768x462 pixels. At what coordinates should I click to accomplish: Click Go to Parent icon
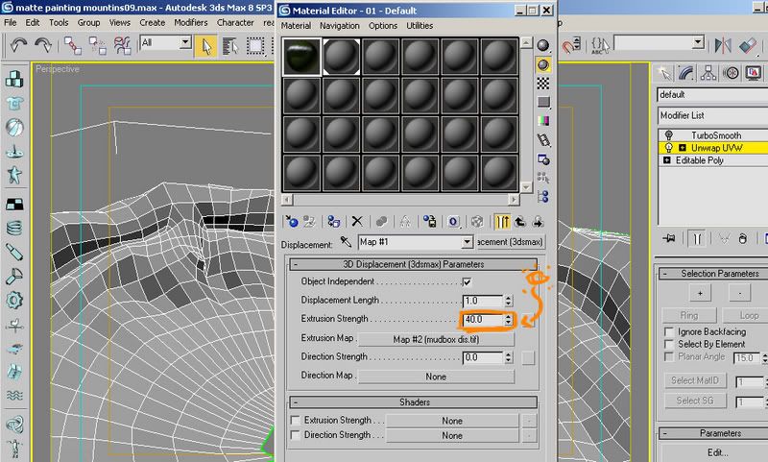pos(520,222)
